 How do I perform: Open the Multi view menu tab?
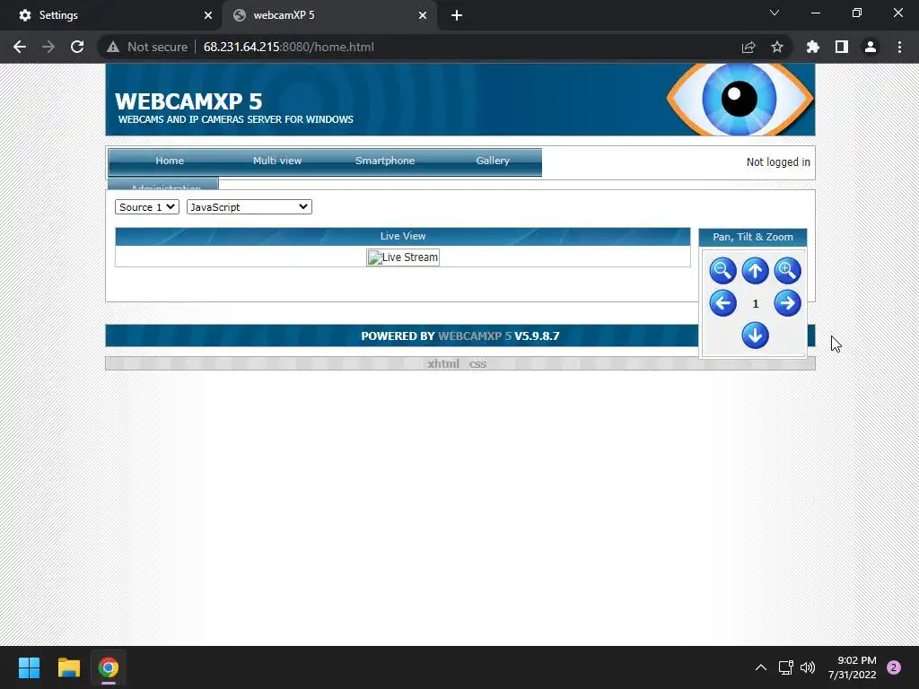click(x=277, y=161)
